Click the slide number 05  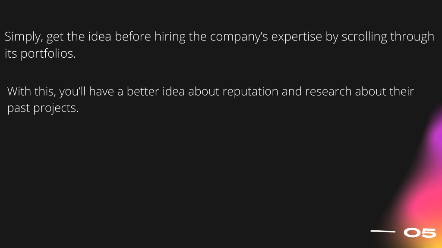[420, 233]
